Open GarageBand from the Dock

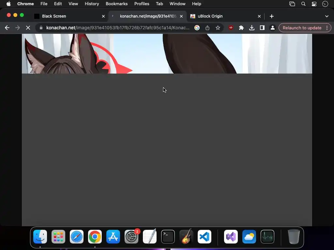(186, 237)
